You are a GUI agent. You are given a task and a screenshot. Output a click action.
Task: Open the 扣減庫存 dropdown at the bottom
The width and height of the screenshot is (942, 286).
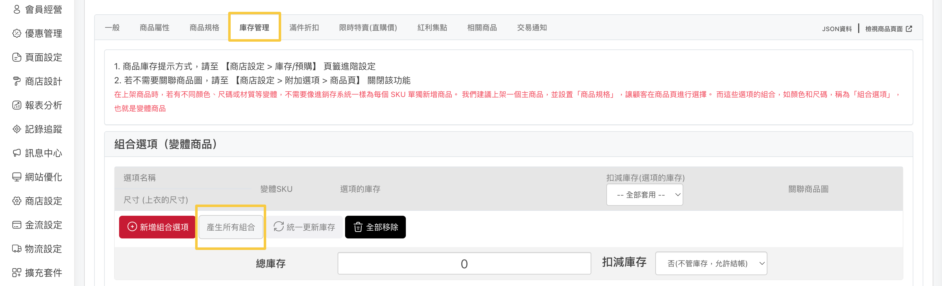711,263
